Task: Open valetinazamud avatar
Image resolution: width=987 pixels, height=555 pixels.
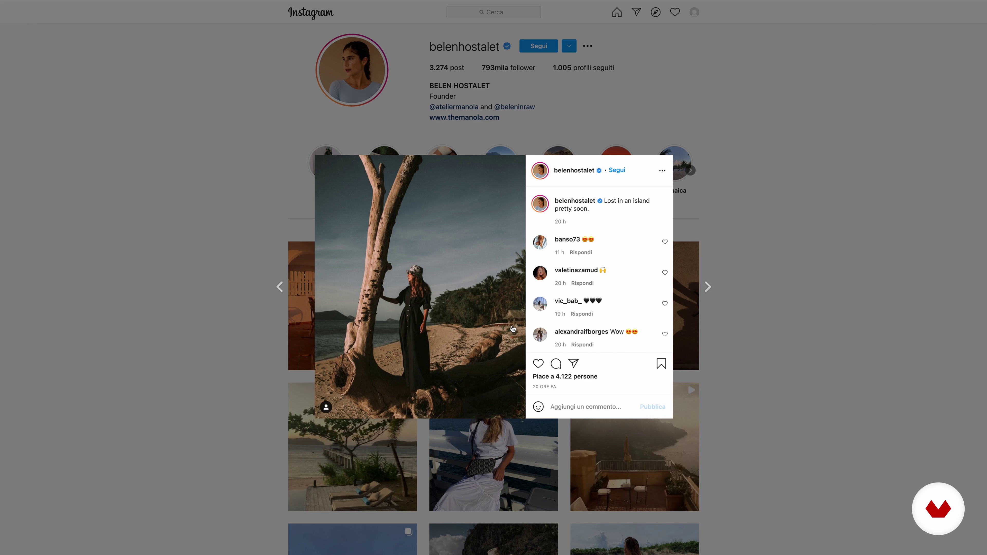Action: [540, 273]
